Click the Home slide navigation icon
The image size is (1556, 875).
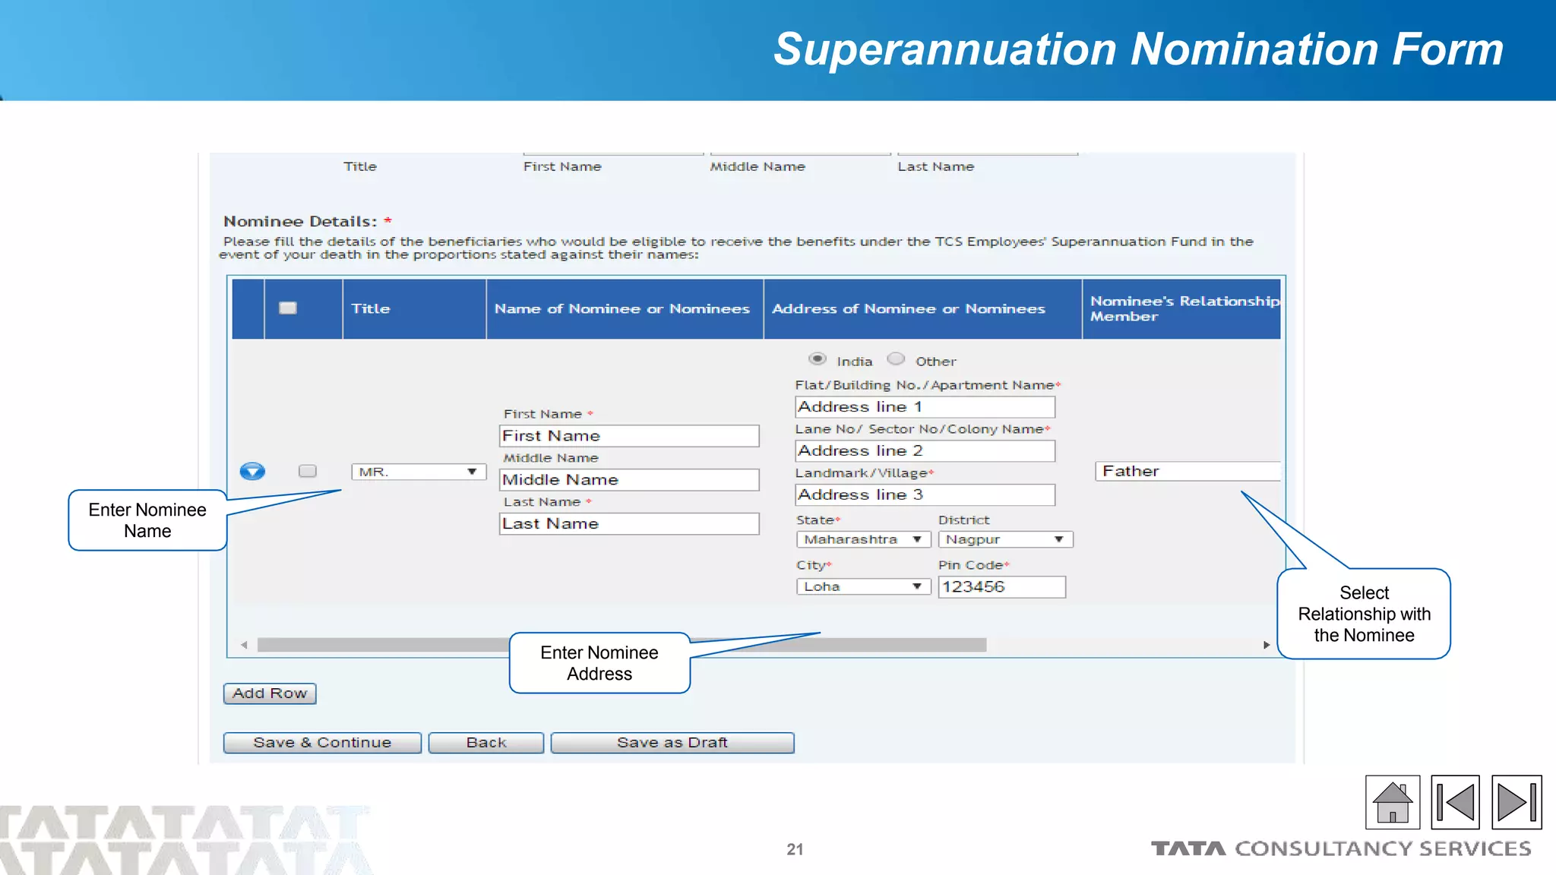pyautogui.click(x=1392, y=801)
